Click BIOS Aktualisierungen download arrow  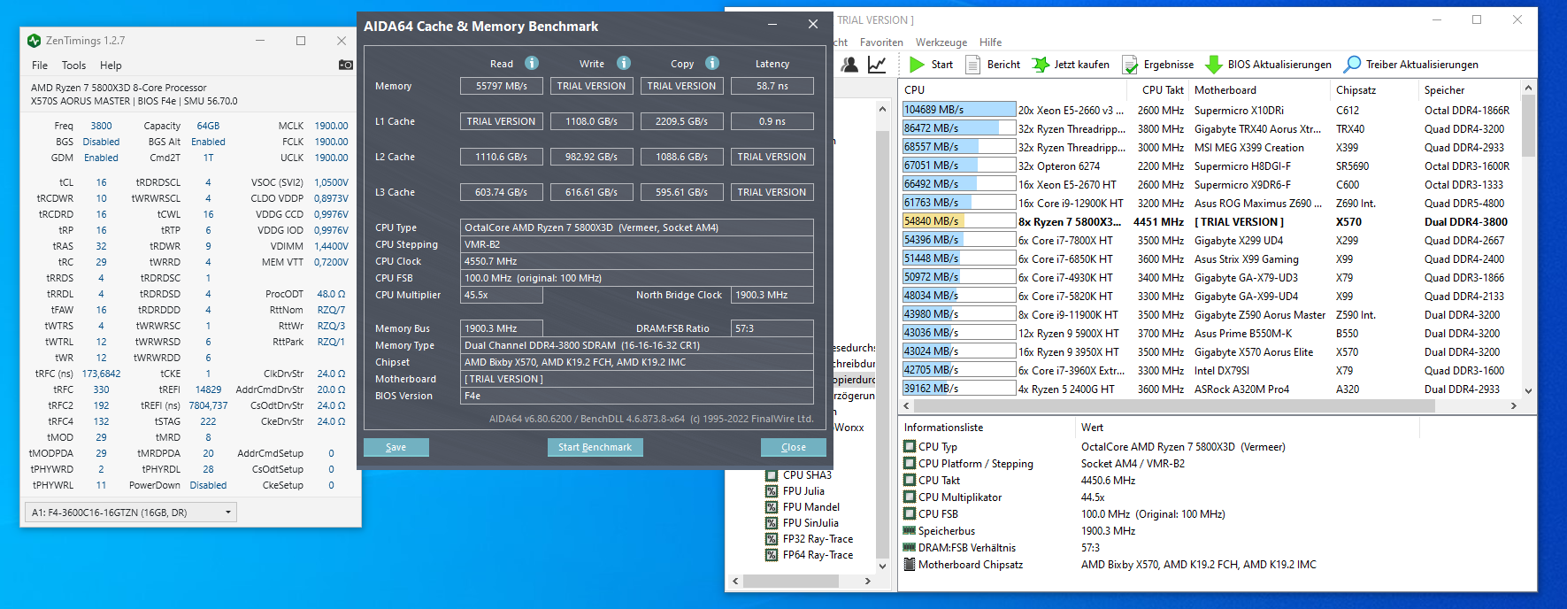tap(1214, 65)
